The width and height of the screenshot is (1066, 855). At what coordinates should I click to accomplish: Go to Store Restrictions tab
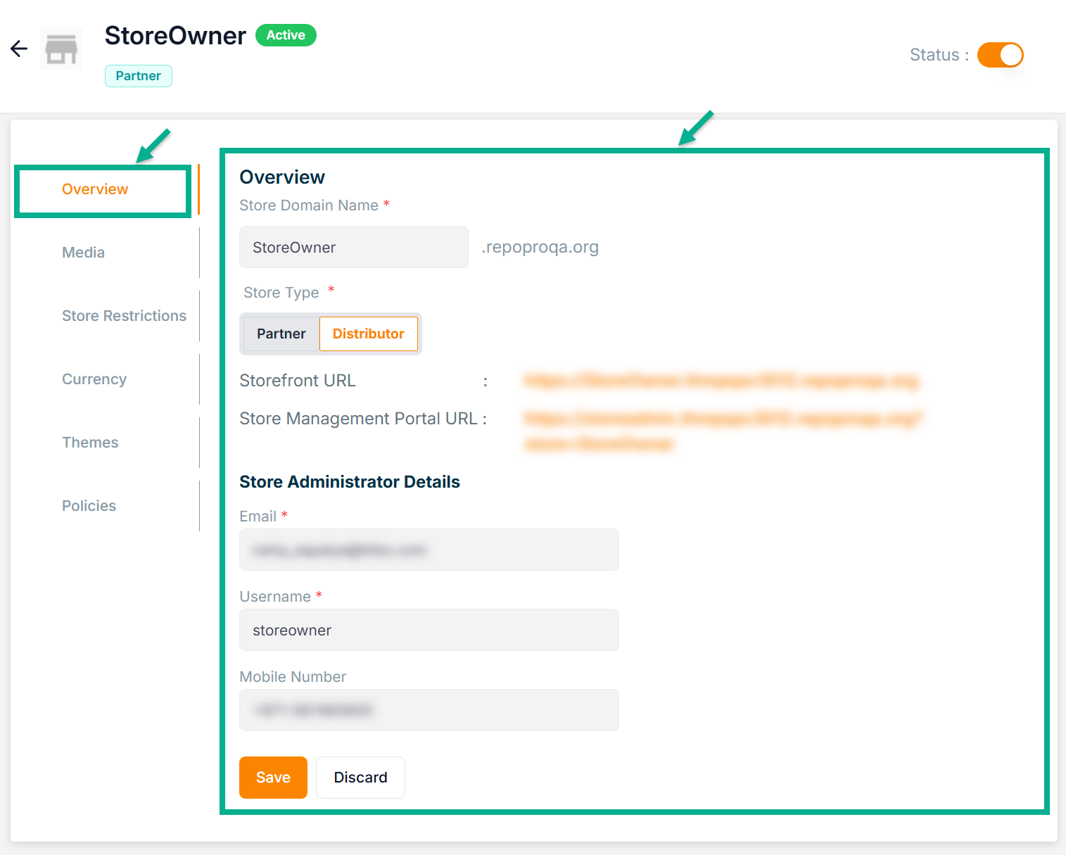[124, 316]
